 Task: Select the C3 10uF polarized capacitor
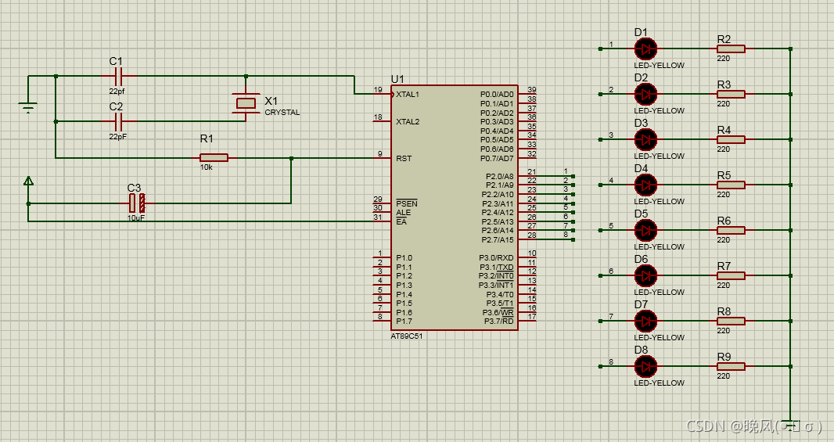(137, 203)
